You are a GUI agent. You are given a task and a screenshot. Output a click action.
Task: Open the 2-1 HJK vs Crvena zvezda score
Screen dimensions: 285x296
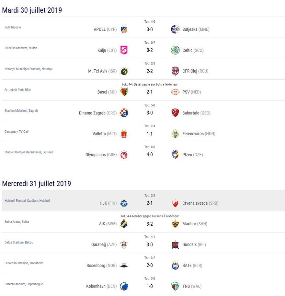click(150, 203)
